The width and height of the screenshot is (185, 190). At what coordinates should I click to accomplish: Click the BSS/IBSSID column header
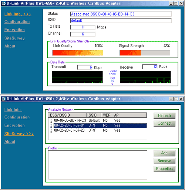tap(67, 115)
